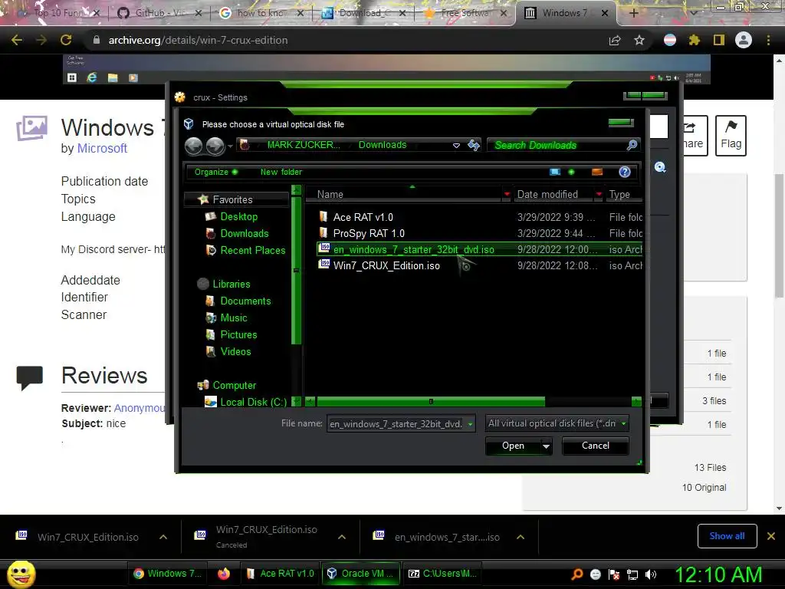Open the File name combo dropdown arrow
Image resolution: width=785 pixels, height=589 pixels.
tap(470, 424)
